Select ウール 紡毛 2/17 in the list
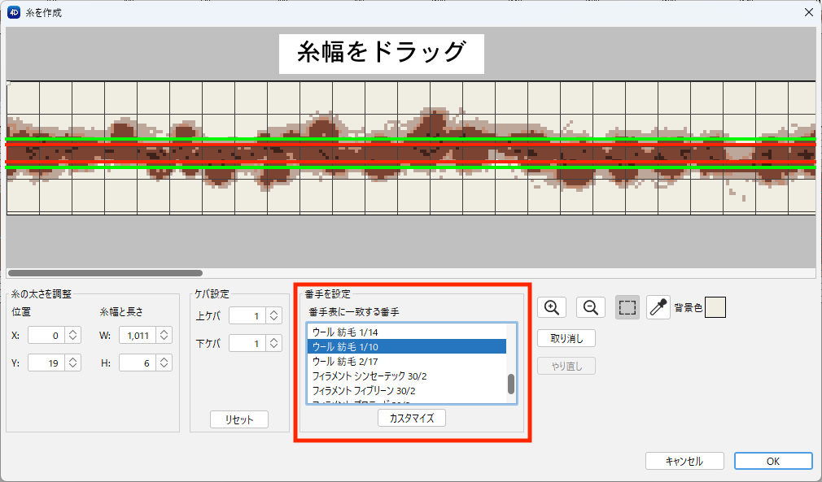822x482 pixels. click(x=406, y=361)
